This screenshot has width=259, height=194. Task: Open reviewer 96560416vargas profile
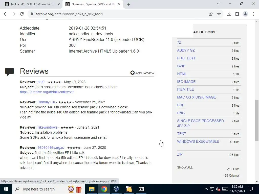coord(51,148)
